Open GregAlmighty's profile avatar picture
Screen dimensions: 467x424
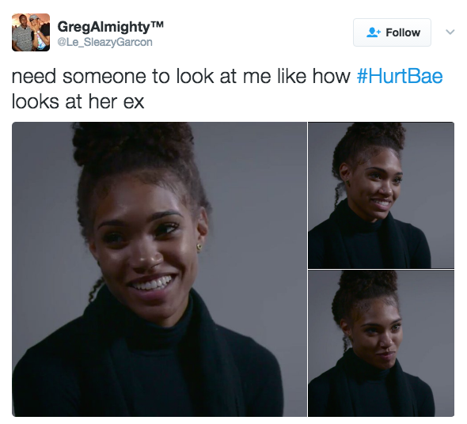[31, 32]
